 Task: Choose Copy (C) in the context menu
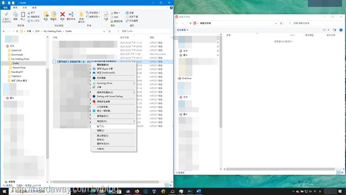pos(114,131)
